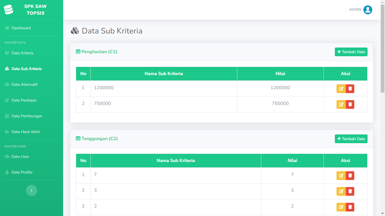
Task: Click the Data Sub Kriteria page heading
Action: [x=112, y=31]
